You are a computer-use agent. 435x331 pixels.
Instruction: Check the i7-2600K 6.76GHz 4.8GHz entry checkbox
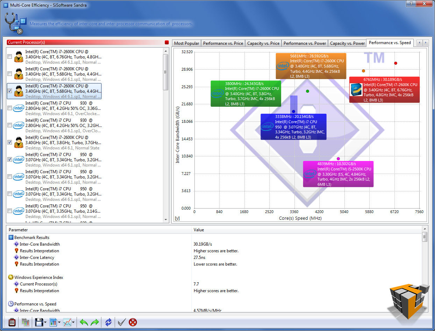(x=10, y=57)
